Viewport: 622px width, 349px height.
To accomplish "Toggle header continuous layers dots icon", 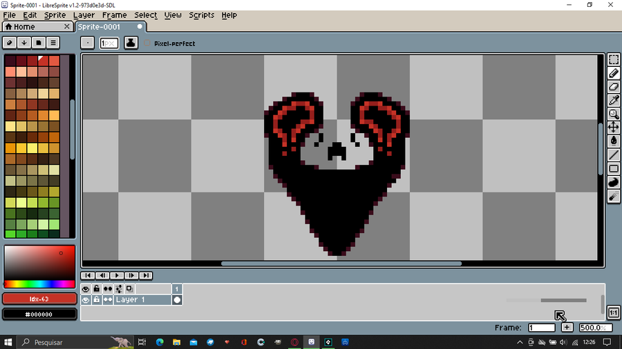I will pos(108,289).
